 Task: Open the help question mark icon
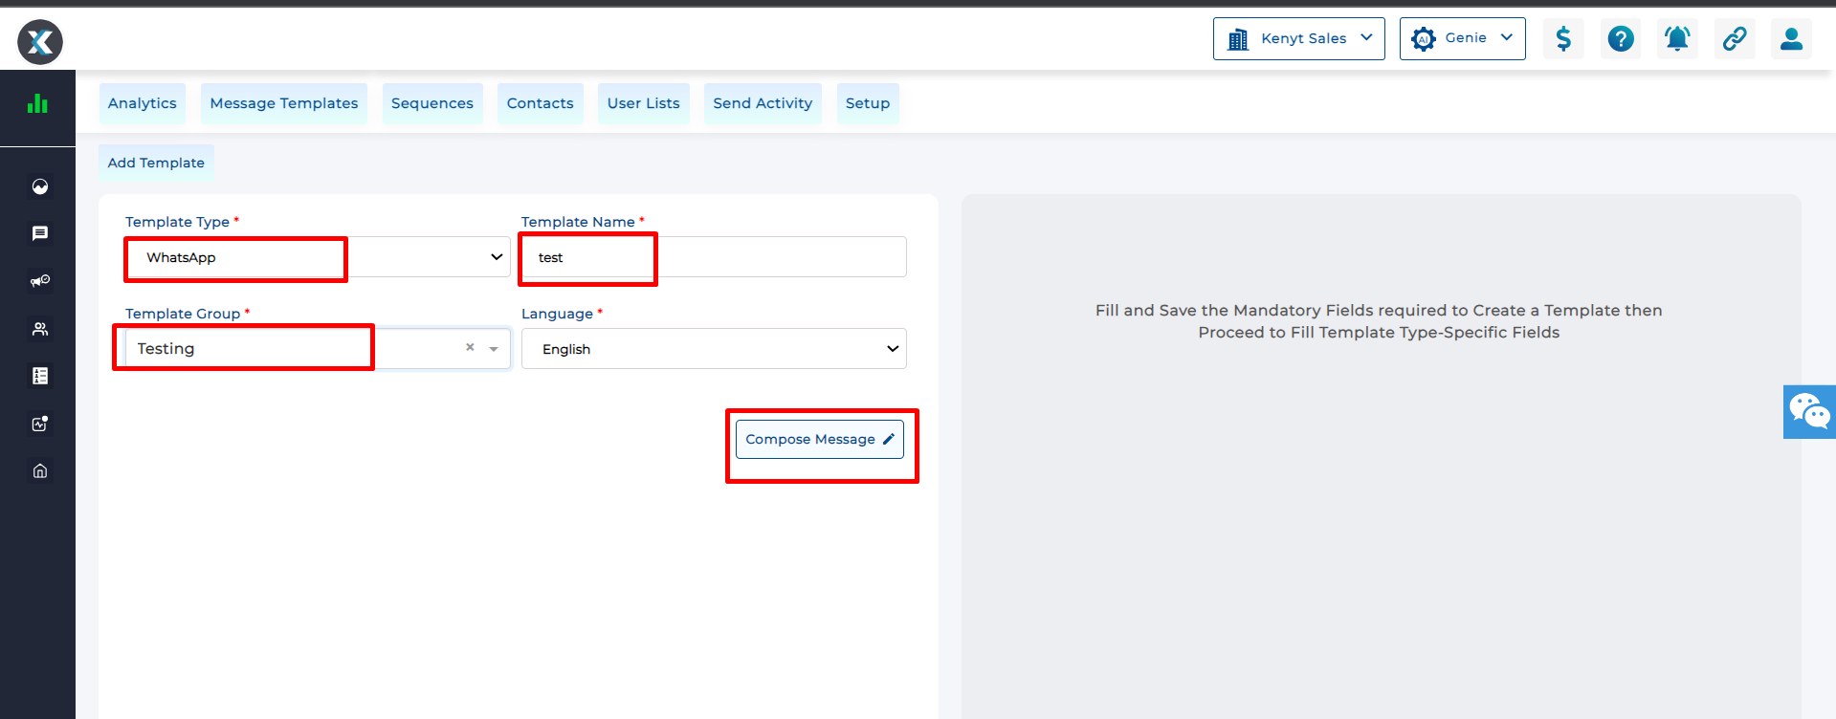pyautogui.click(x=1621, y=38)
